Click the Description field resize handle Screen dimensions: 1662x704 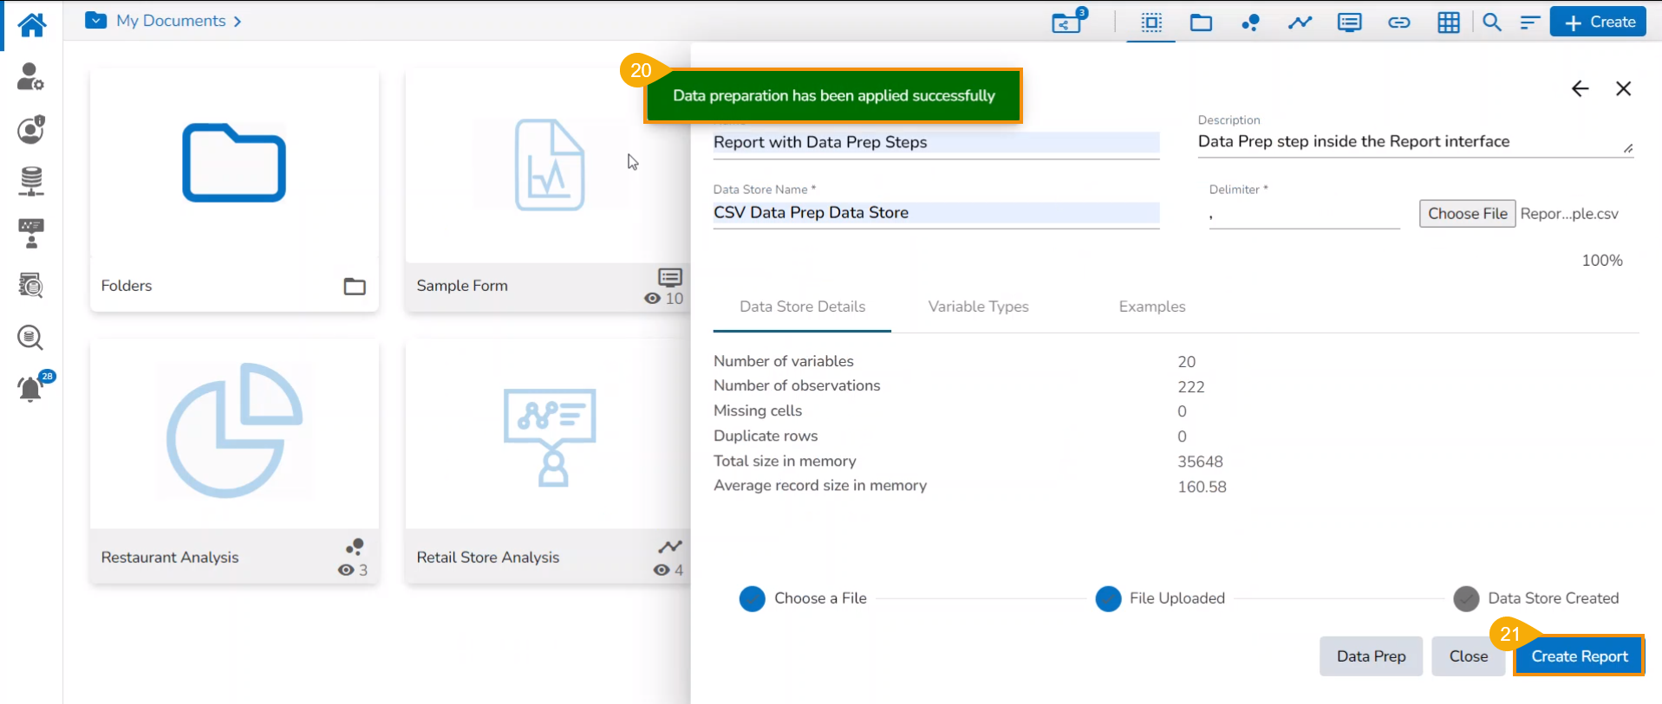point(1628,149)
